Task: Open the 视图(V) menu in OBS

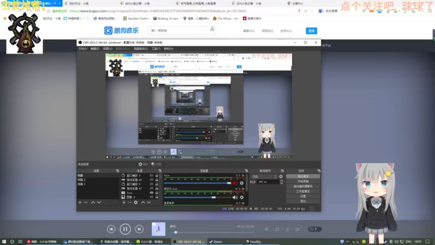Action: click(x=108, y=48)
